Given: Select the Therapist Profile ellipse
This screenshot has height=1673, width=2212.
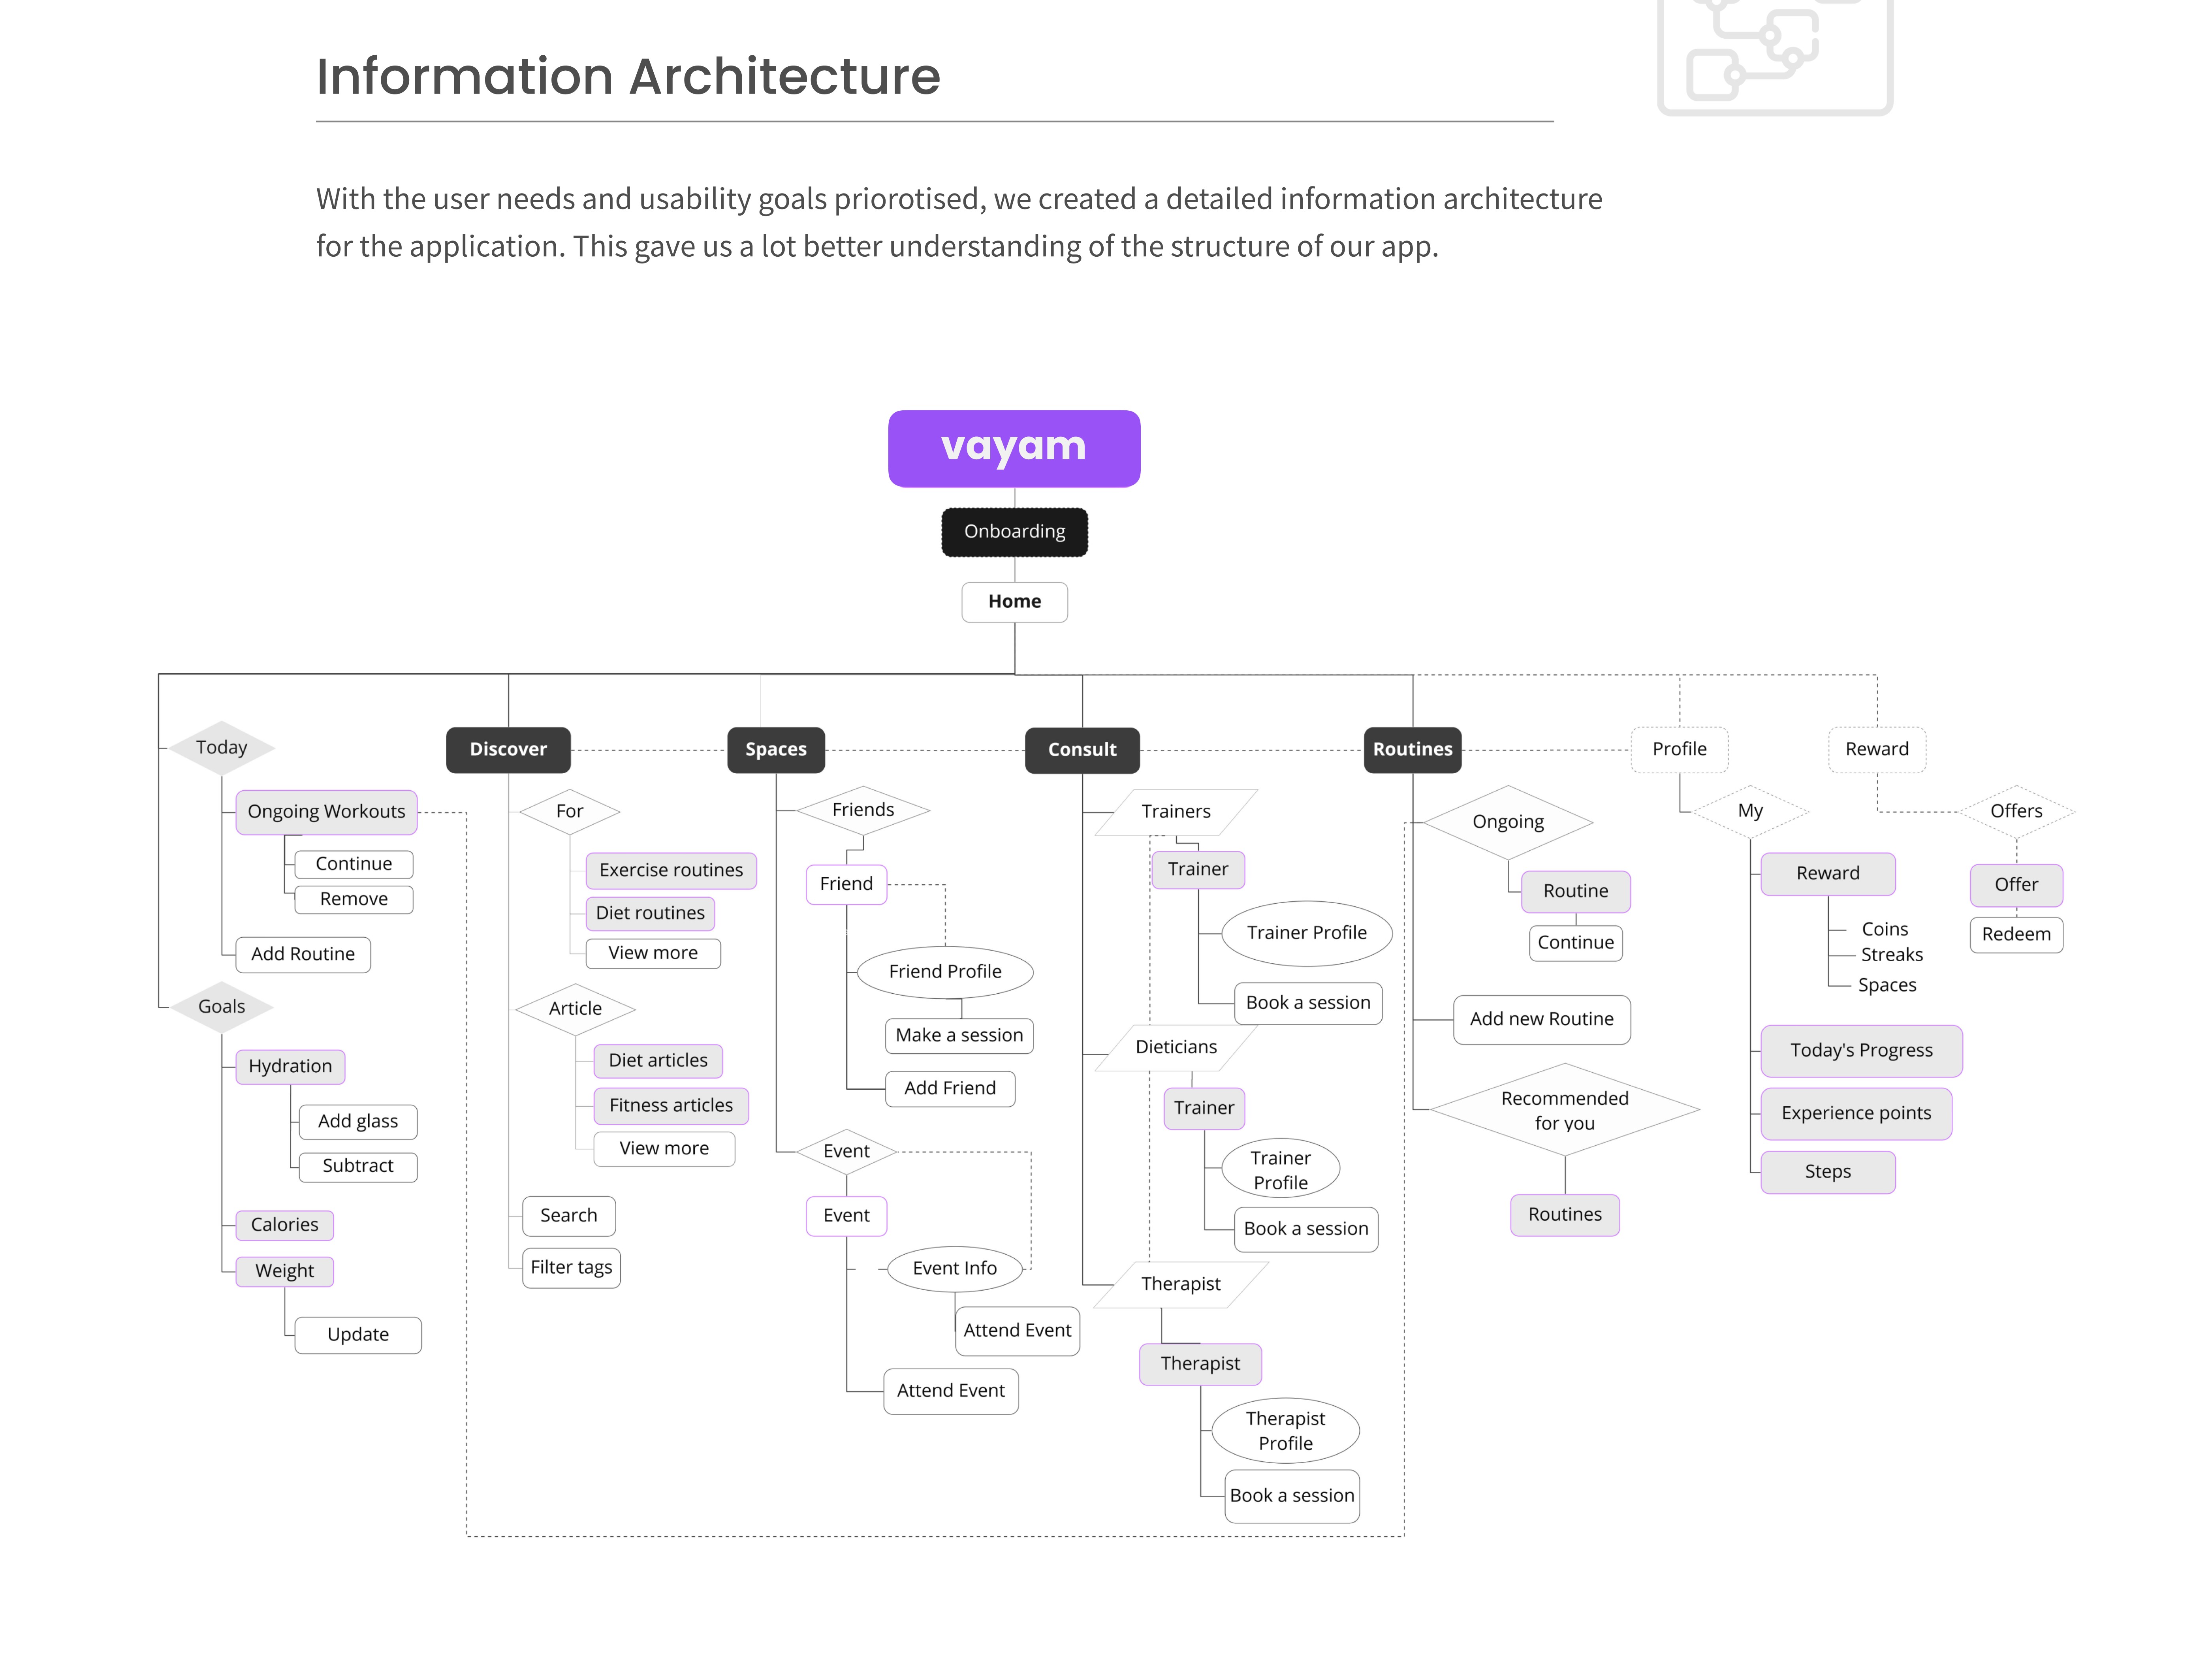Looking at the screenshot, I should [x=1286, y=1430].
